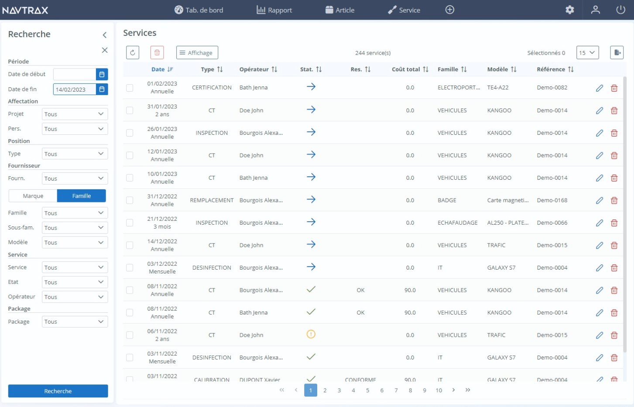
Task: Delete the Demo-0168 service row
Action: coord(614,200)
